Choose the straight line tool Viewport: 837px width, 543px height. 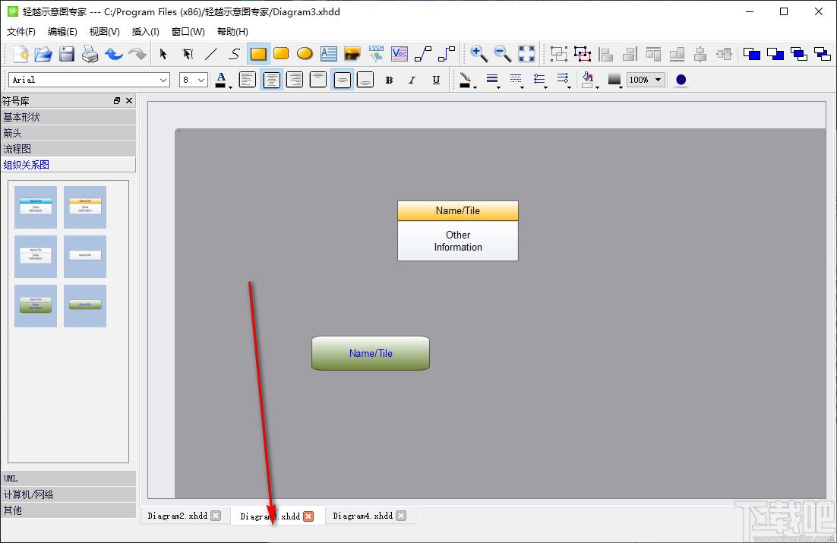(x=211, y=54)
